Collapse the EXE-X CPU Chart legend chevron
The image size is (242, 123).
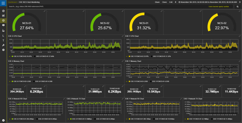9,56
